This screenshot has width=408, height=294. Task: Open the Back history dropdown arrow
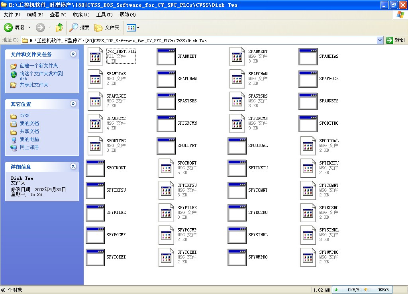pos(29,27)
